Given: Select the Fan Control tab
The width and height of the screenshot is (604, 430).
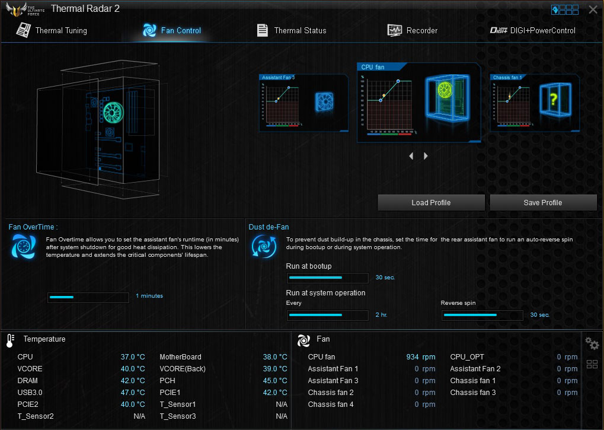Looking at the screenshot, I should tap(172, 30).
